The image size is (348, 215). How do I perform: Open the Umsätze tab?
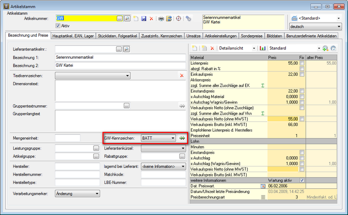coord(193,36)
